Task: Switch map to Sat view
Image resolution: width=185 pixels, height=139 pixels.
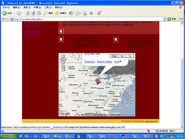Action: [x=122, y=56]
